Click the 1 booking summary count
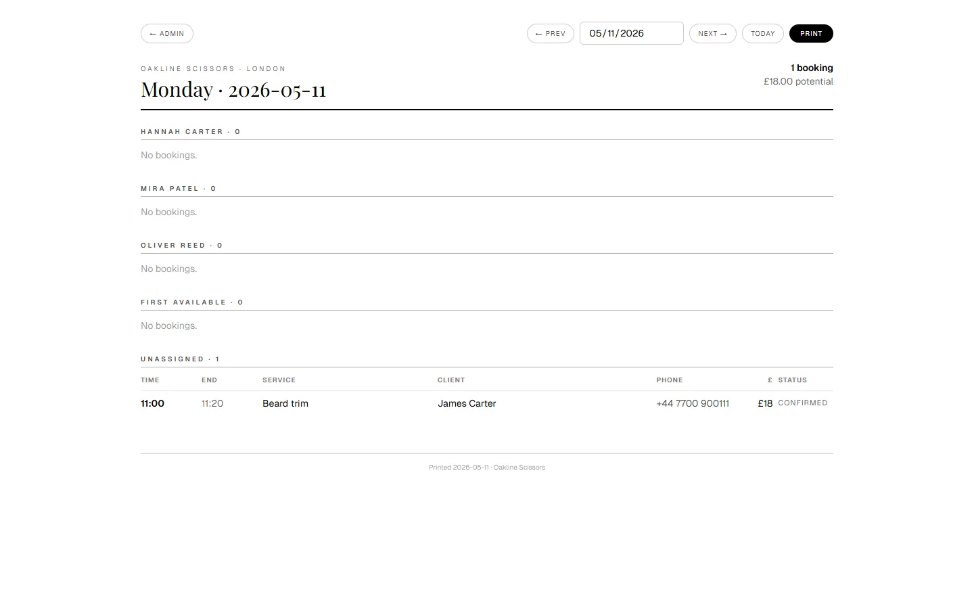 point(812,68)
